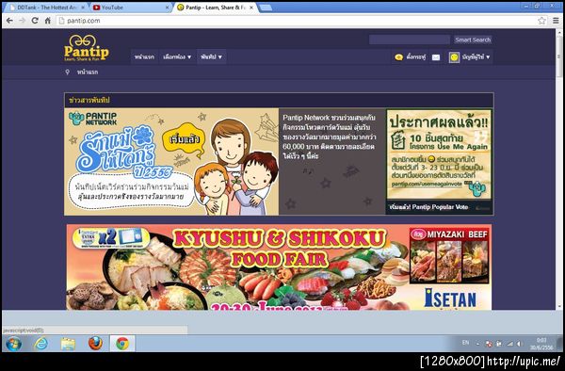Switch to the YouTube tab
This screenshot has height=371, width=565.
(127, 8)
